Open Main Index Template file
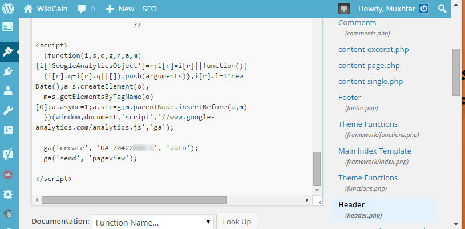This screenshot has height=229, width=465. click(x=374, y=151)
